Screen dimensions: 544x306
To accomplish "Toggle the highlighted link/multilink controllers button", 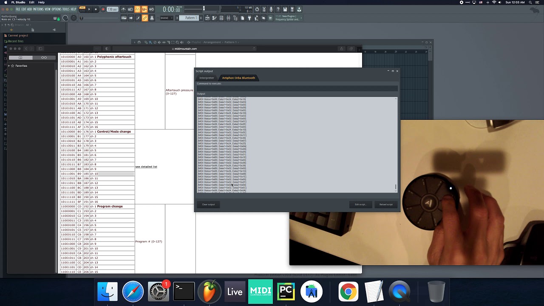I will point(144,18).
